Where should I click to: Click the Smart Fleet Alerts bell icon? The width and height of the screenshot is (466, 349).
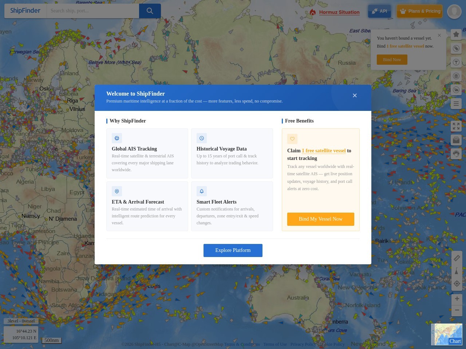202,191
